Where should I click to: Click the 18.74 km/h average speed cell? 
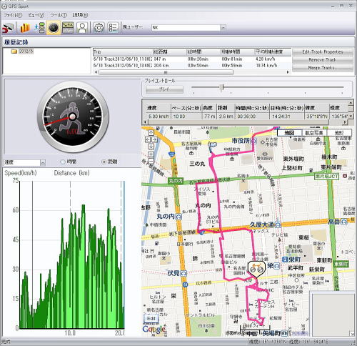pos(266,65)
